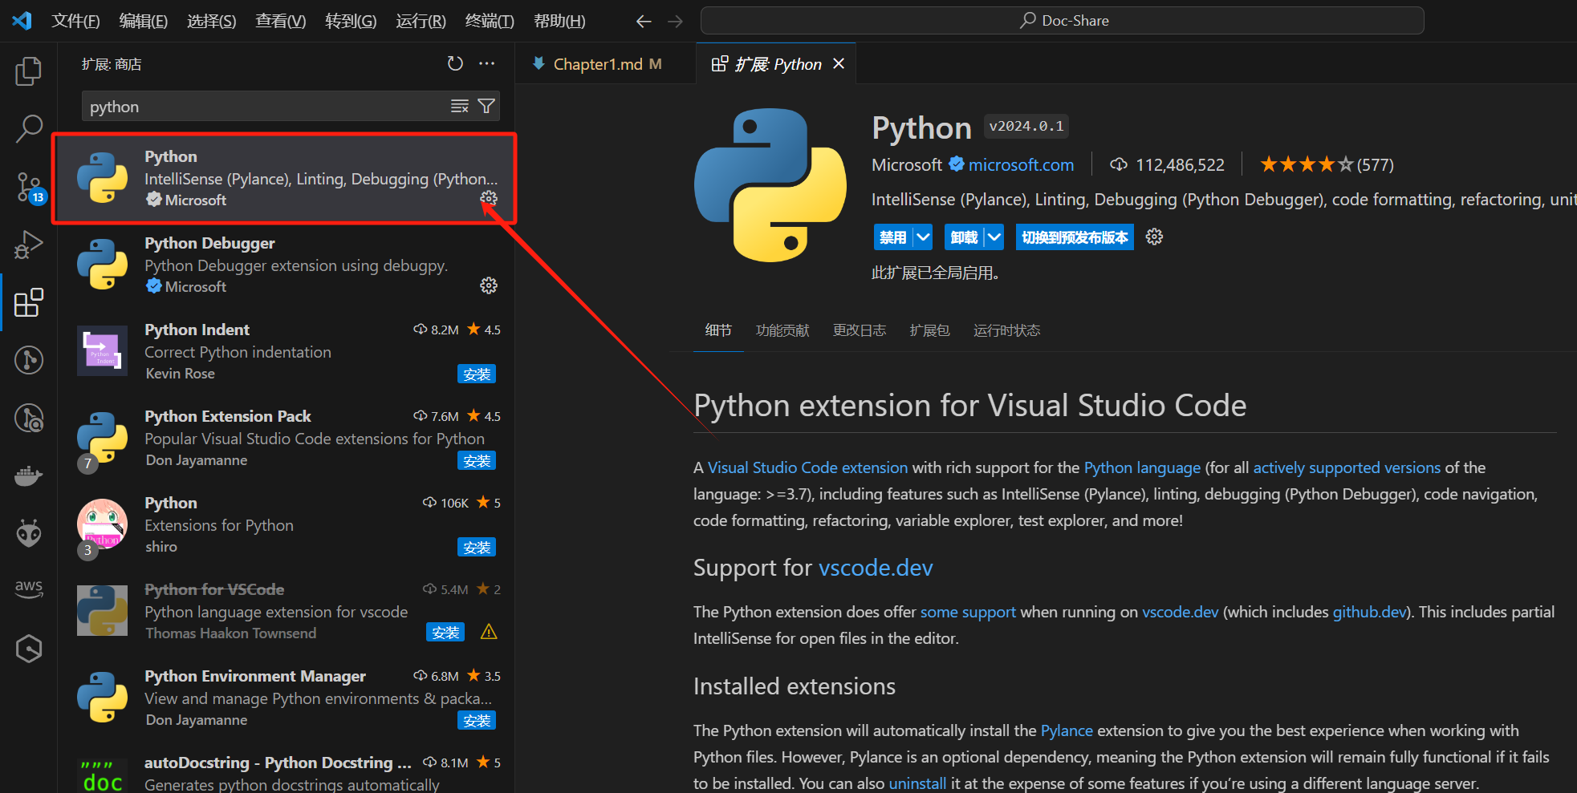Expand the 卸载 dropdown arrow
The width and height of the screenshot is (1577, 793).
click(994, 237)
